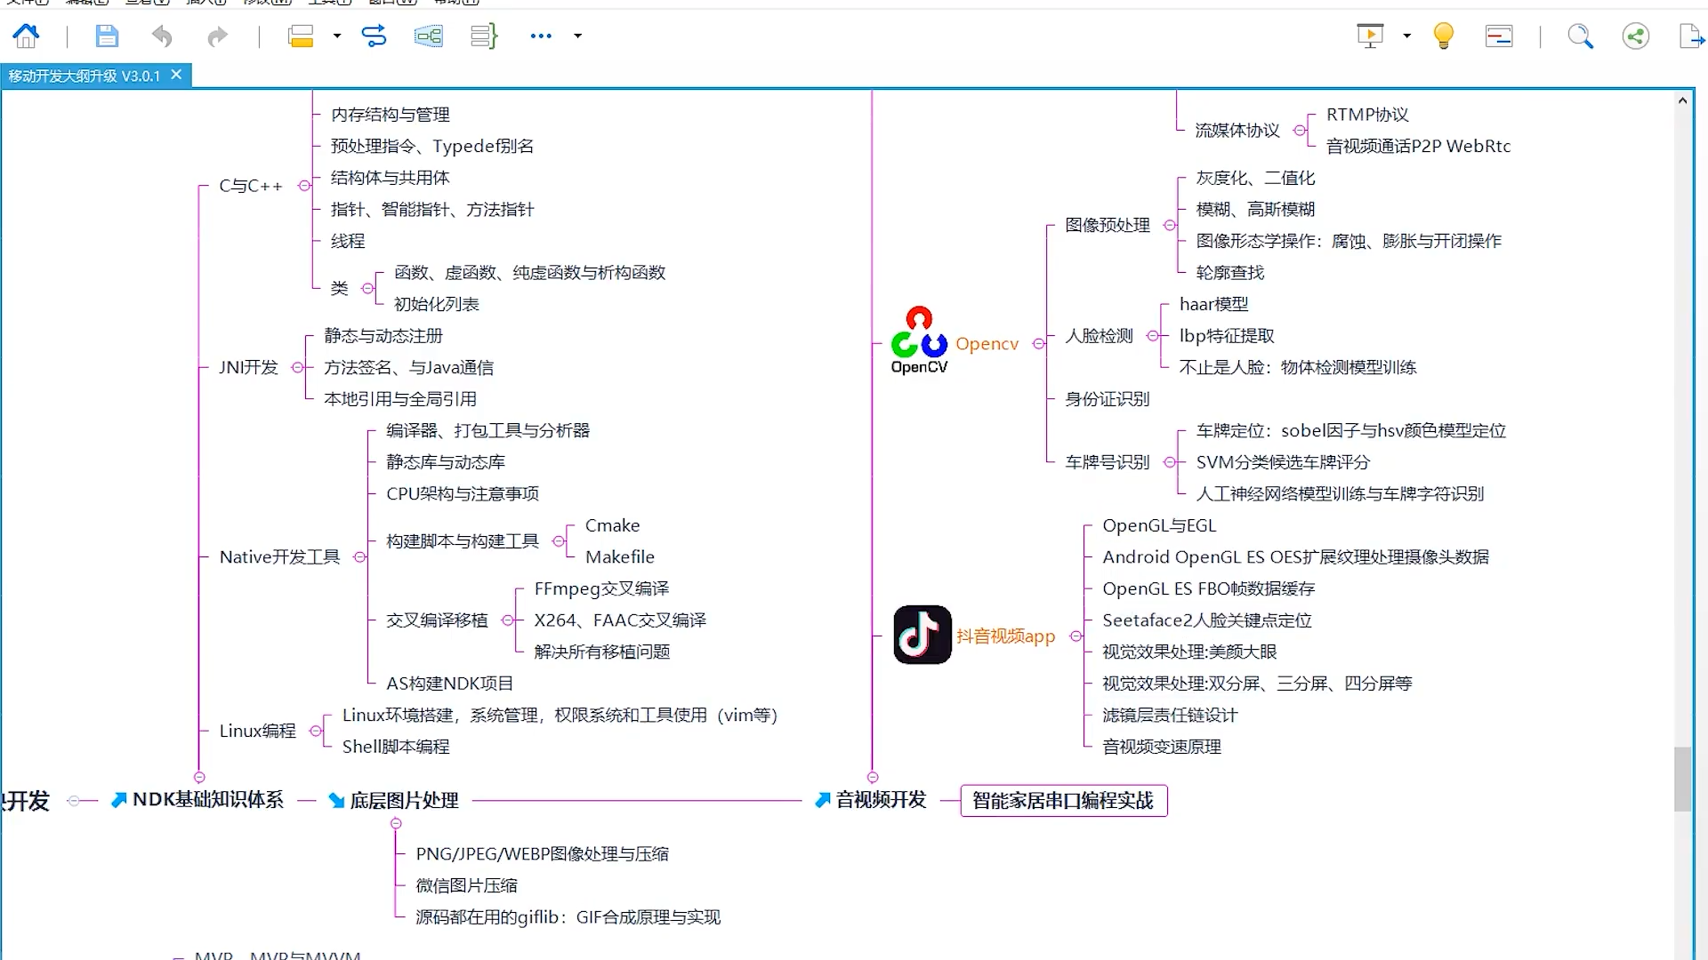Collapse the JNI开发 branch toggle
The image size is (1708, 960).
pos(298,367)
